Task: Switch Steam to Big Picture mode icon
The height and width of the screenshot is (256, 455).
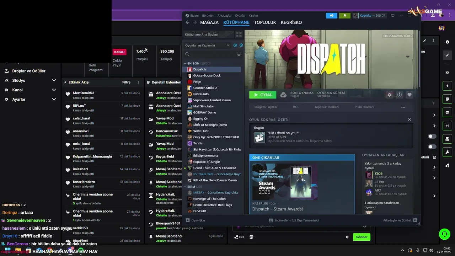Action: pos(392,16)
